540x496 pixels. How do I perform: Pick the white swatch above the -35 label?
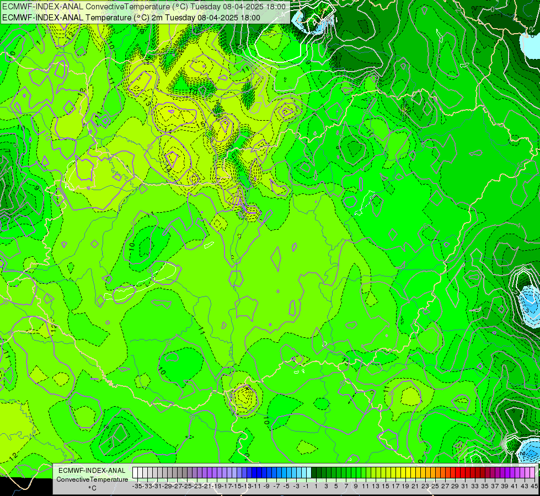pyautogui.click(x=135, y=473)
